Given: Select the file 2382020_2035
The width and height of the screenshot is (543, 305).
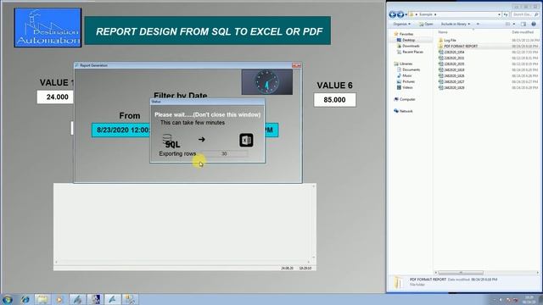Looking at the screenshot, I should (x=454, y=64).
